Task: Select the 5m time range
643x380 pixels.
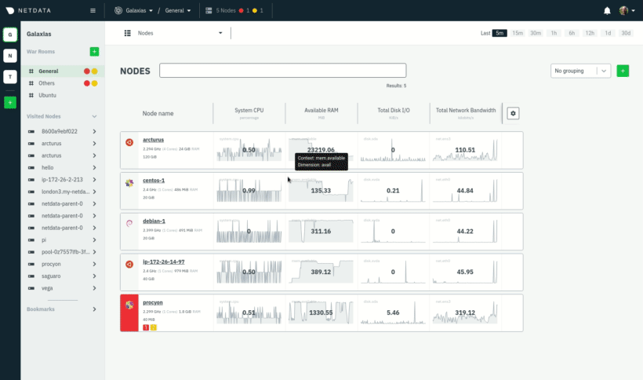Action: (500, 33)
